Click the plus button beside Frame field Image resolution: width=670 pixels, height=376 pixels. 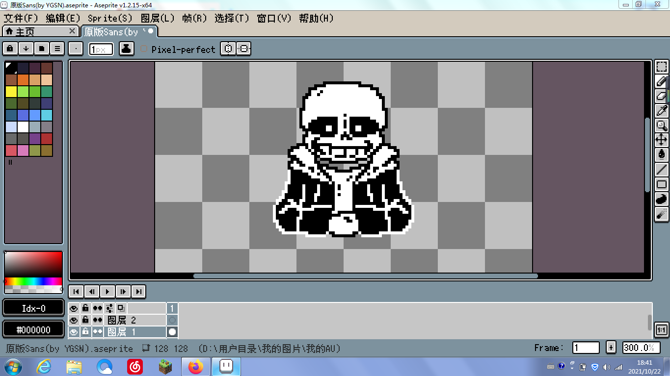(611, 348)
